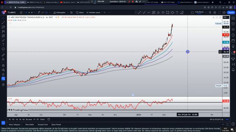
Task: Select the rectangle drawing tool in favorites
Action: 167,12
